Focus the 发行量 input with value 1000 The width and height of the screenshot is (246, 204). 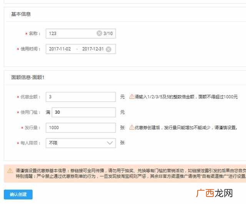(81, 128)
